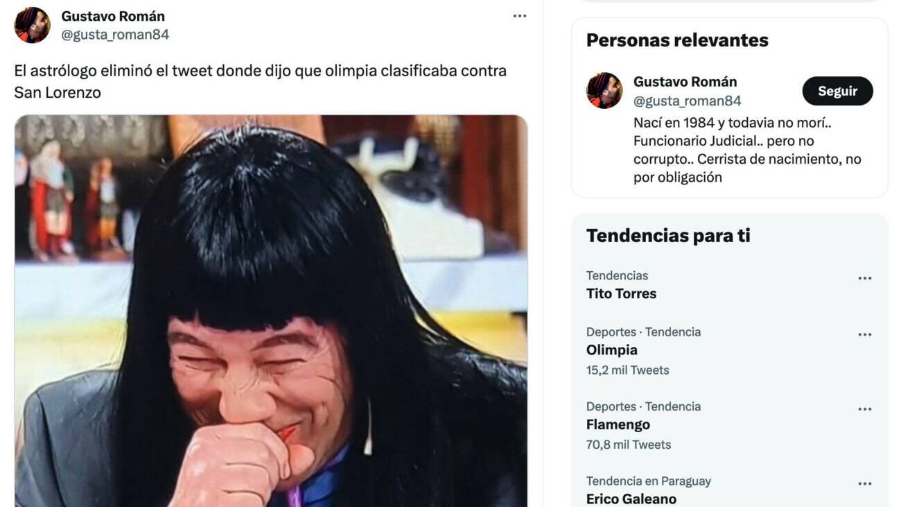Open the tweet's attached laughing meme image
This screenshot has width=901, height=507.
click(x=271, y=311)
